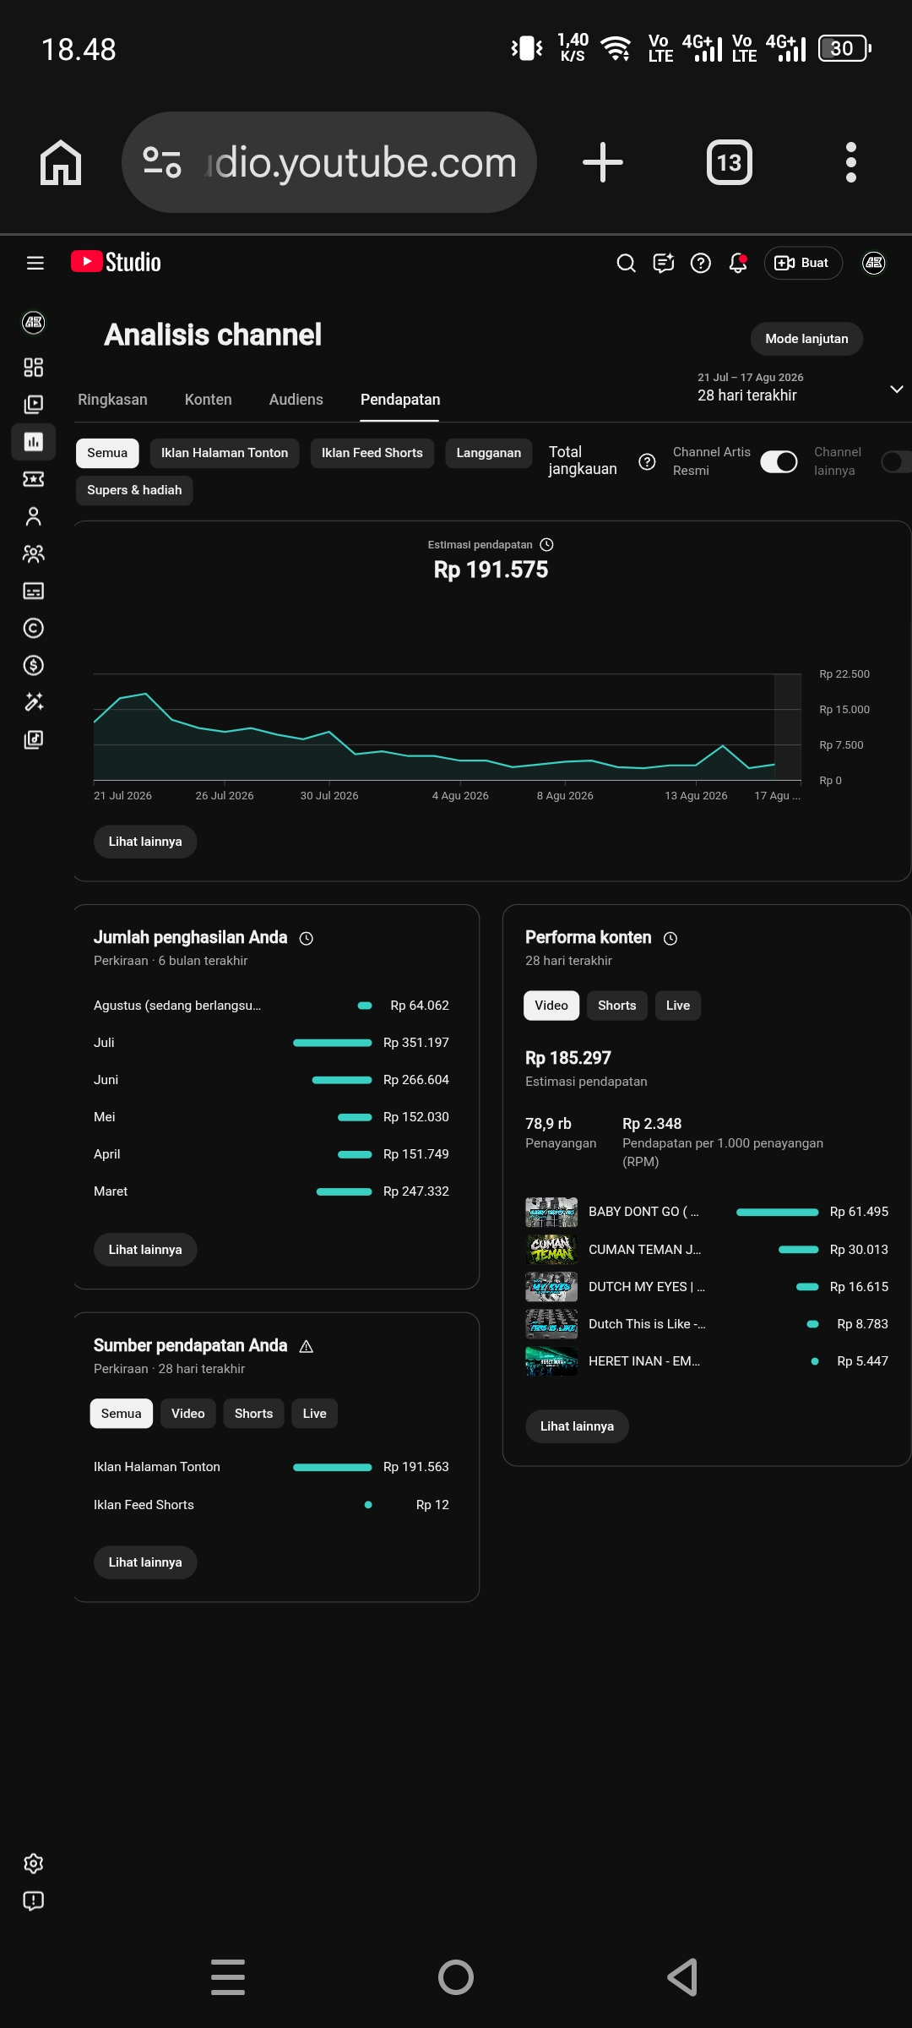Open the Copyright sidebar icon
Screen dimensions: 912x2028
click(33, 628)
